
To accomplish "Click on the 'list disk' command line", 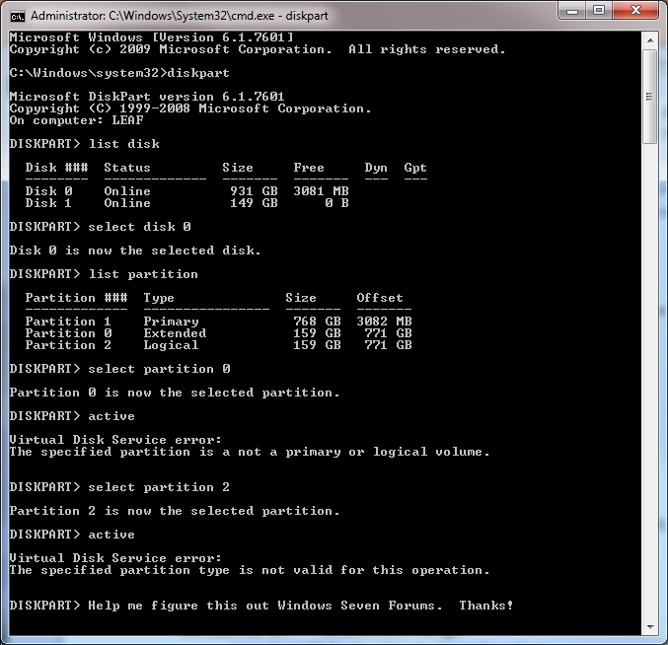I will point(84,144).
